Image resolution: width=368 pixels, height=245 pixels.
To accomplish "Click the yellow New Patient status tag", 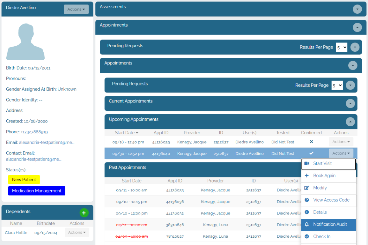I will (24, 180).
